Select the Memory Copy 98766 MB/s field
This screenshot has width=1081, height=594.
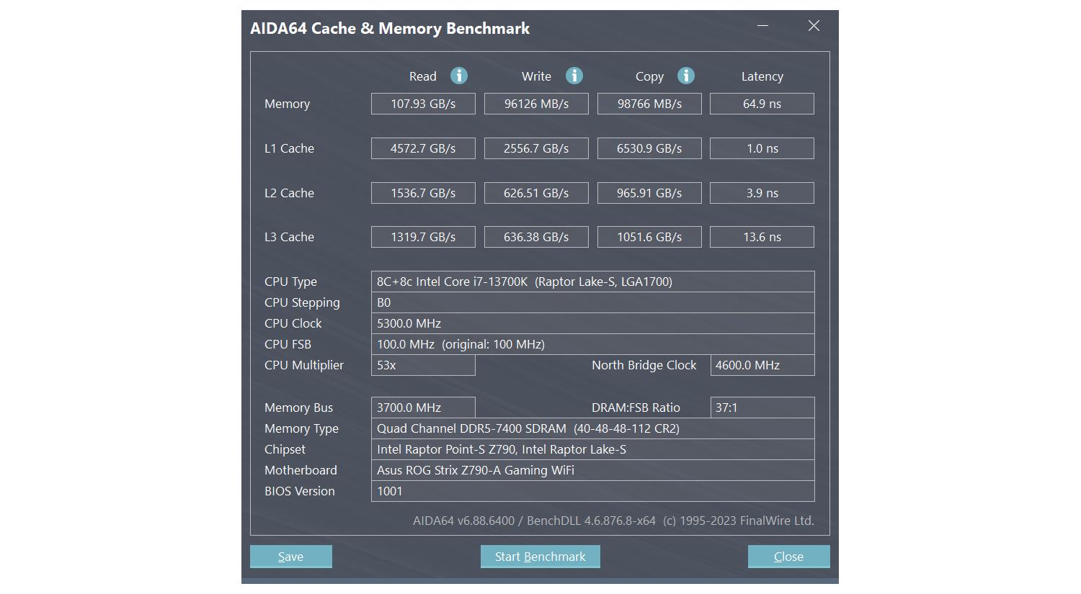[x=649, y=104]
